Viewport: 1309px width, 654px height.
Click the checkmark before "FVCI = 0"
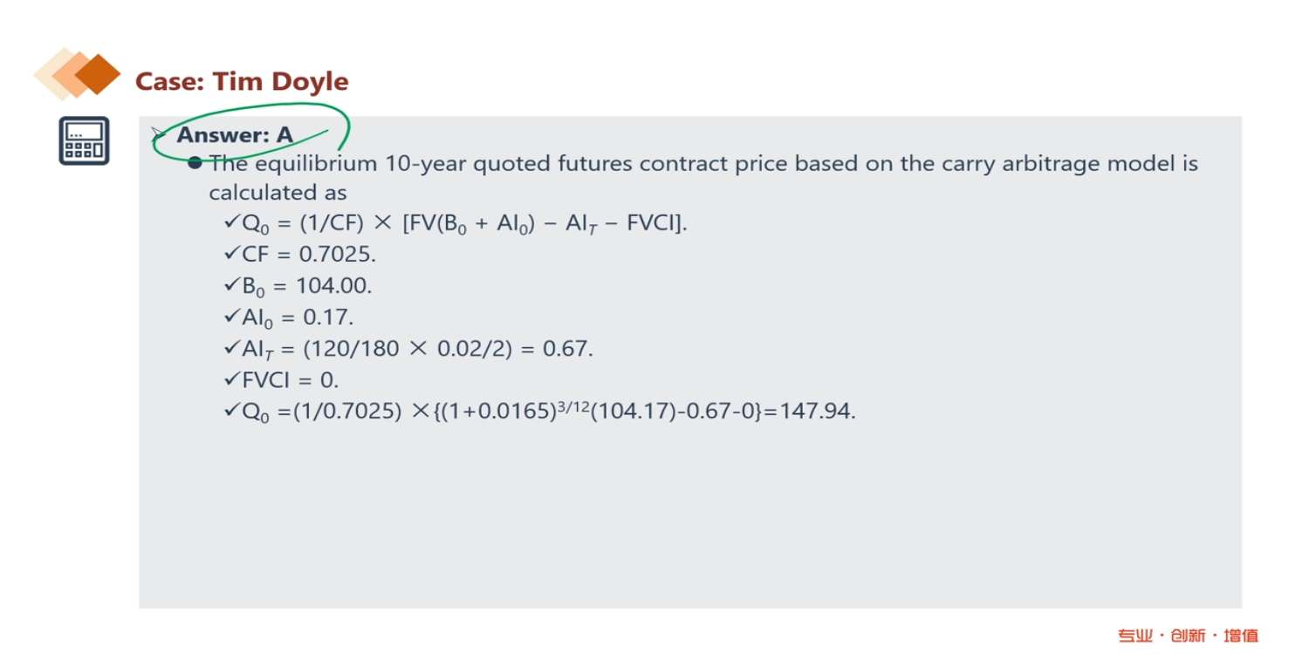click(231, 379)
